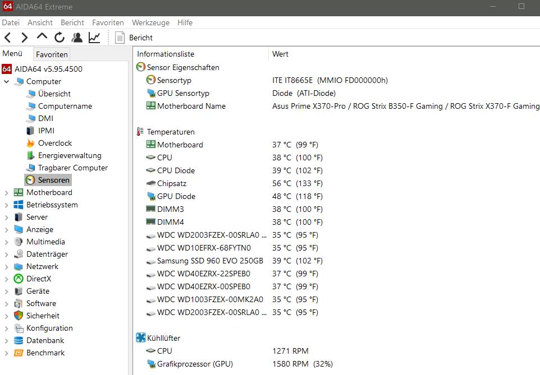The width and height of the screenshot is (540, 375).
Task: Expand the Software tree node
Action: pos(6,304)
